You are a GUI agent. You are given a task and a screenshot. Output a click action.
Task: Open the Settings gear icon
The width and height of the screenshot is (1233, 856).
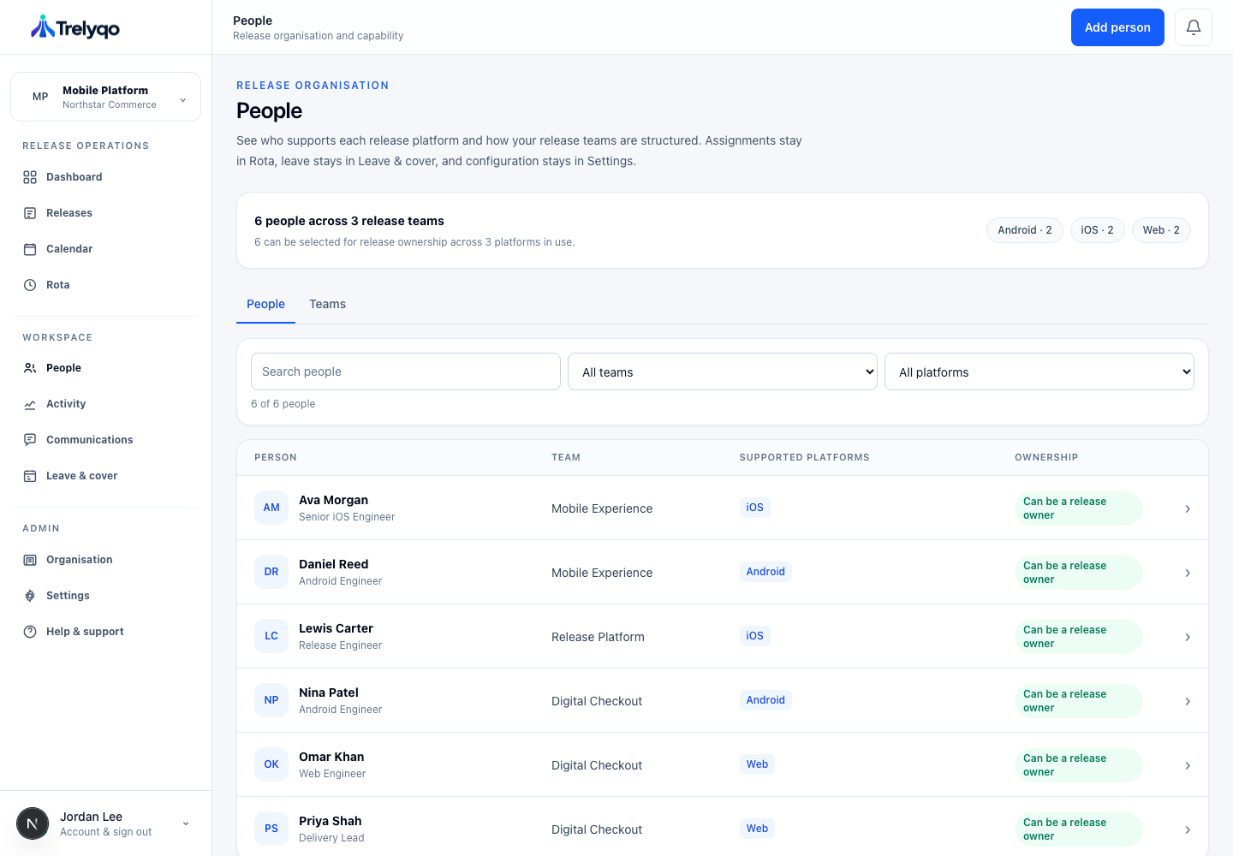tap(30, 596)
